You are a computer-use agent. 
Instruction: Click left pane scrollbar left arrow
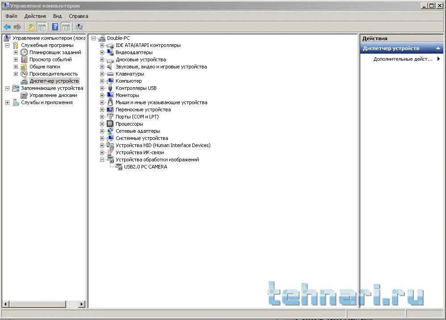pyautogui.click(x=5, y=304)
